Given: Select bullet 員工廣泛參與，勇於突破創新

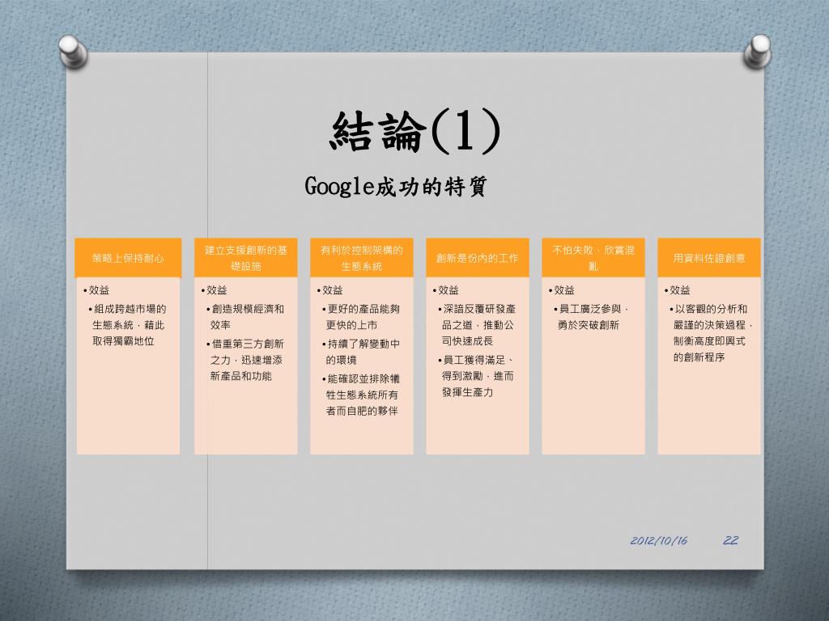Looking at the screenshot, I should click(x=590, y=317).
